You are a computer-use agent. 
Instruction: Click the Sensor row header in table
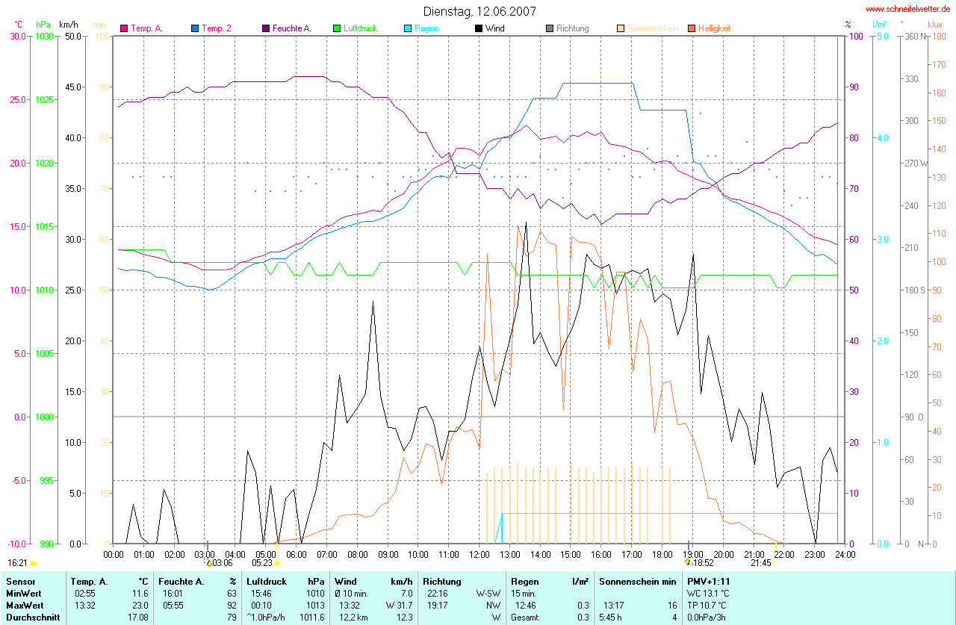[20, 581]
